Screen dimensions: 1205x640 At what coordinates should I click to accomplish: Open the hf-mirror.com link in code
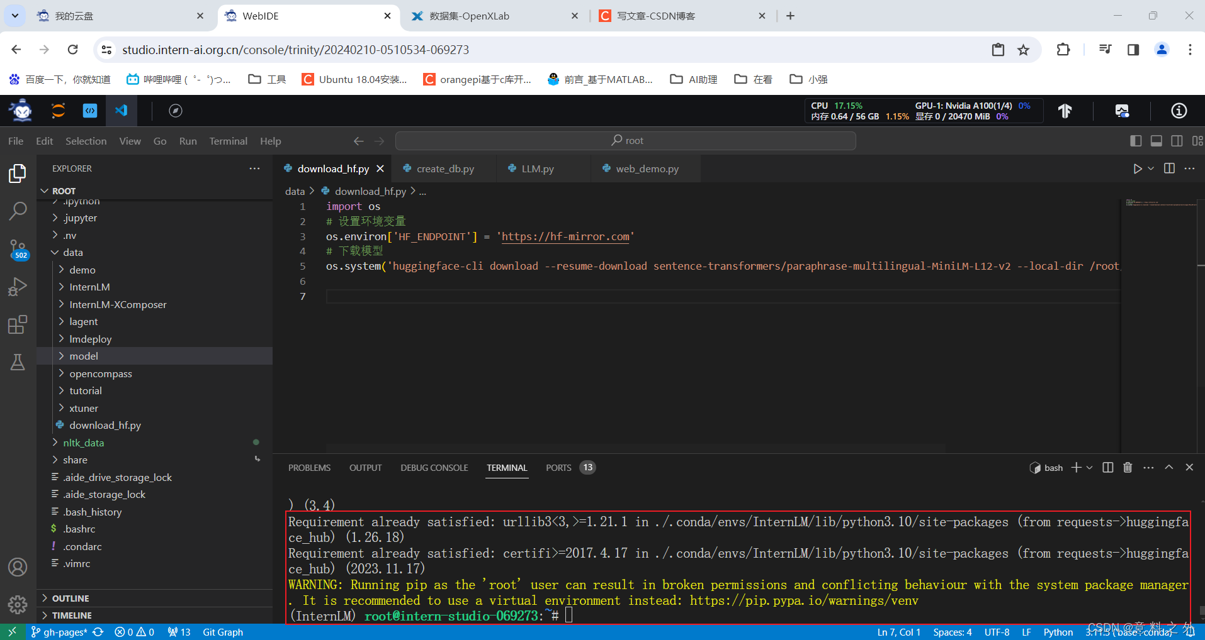tap(565, 236)
